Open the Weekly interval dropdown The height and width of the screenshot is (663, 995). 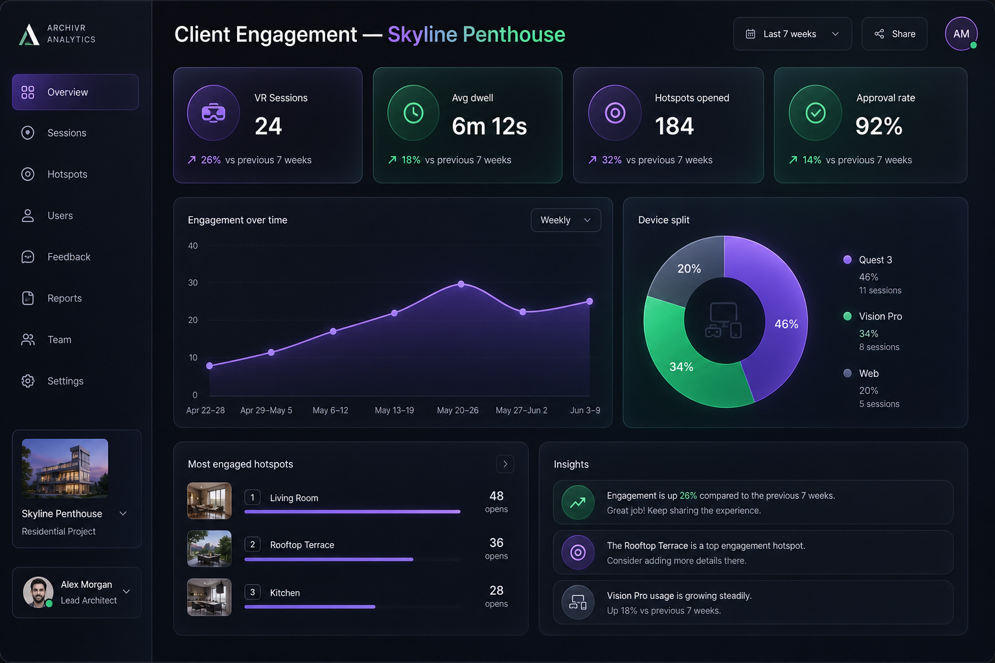pyautogui.click(x=566, y=220)
